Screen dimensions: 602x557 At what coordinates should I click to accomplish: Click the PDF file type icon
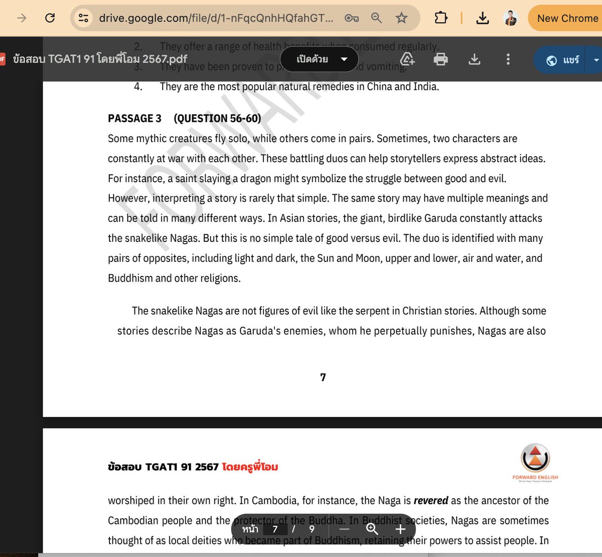[x=2, y=59]
